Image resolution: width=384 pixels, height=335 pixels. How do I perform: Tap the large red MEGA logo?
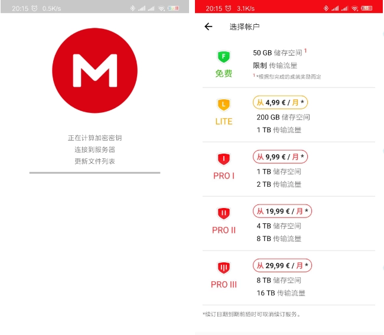[x=95, y=70]
